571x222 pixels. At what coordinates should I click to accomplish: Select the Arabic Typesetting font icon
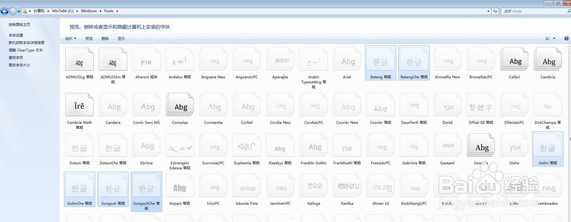(x=314, y=60)
